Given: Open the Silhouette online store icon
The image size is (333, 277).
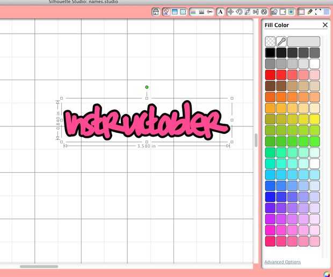Looking at the screenshot, I should (x=156, y=12).
